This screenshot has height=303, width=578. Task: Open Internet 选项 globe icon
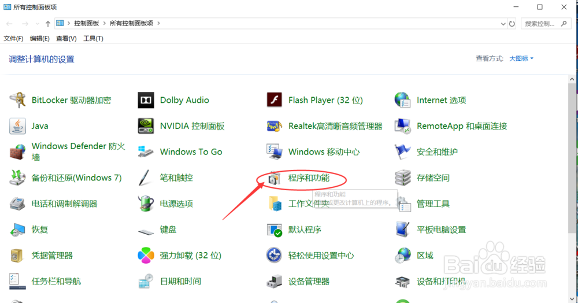pos(402,100)
